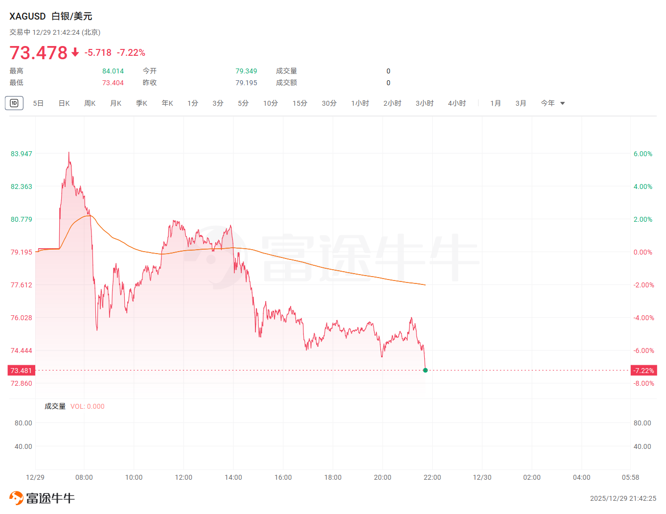This screenshot has height=514, width=666.
Task: Select the 30分 interval
Action: [x=329, y=103]
